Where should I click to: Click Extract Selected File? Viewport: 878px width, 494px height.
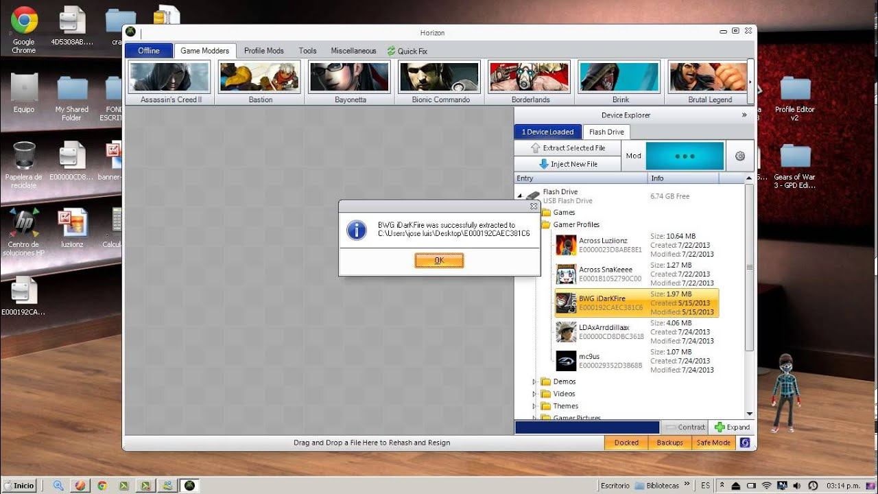click(x=568, y=148)
